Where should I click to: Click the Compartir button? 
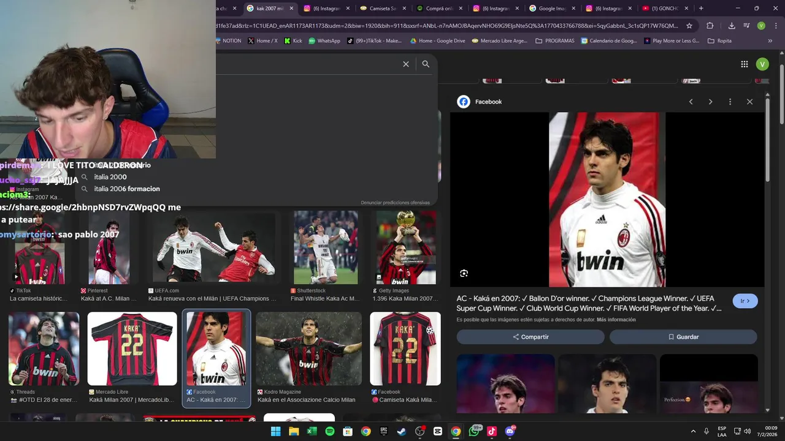pos(530,337)
